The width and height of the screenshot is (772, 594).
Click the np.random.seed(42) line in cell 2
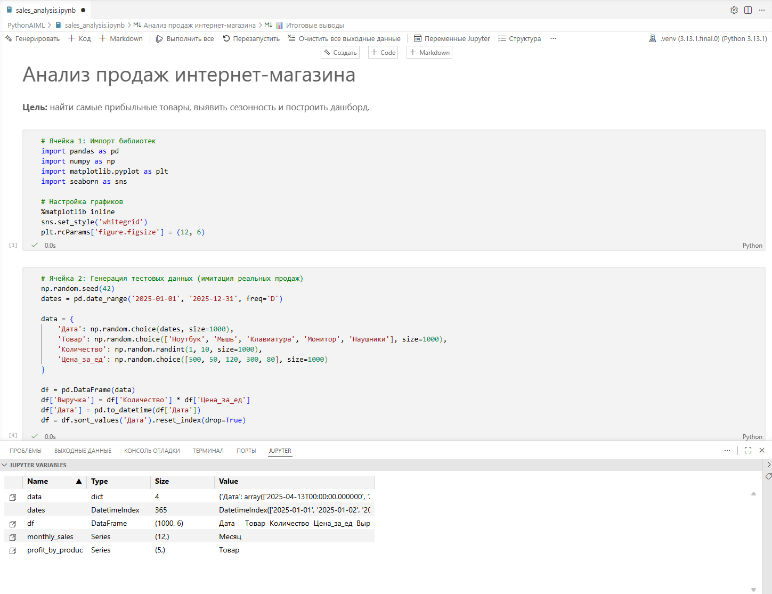(x=78, y=288)
